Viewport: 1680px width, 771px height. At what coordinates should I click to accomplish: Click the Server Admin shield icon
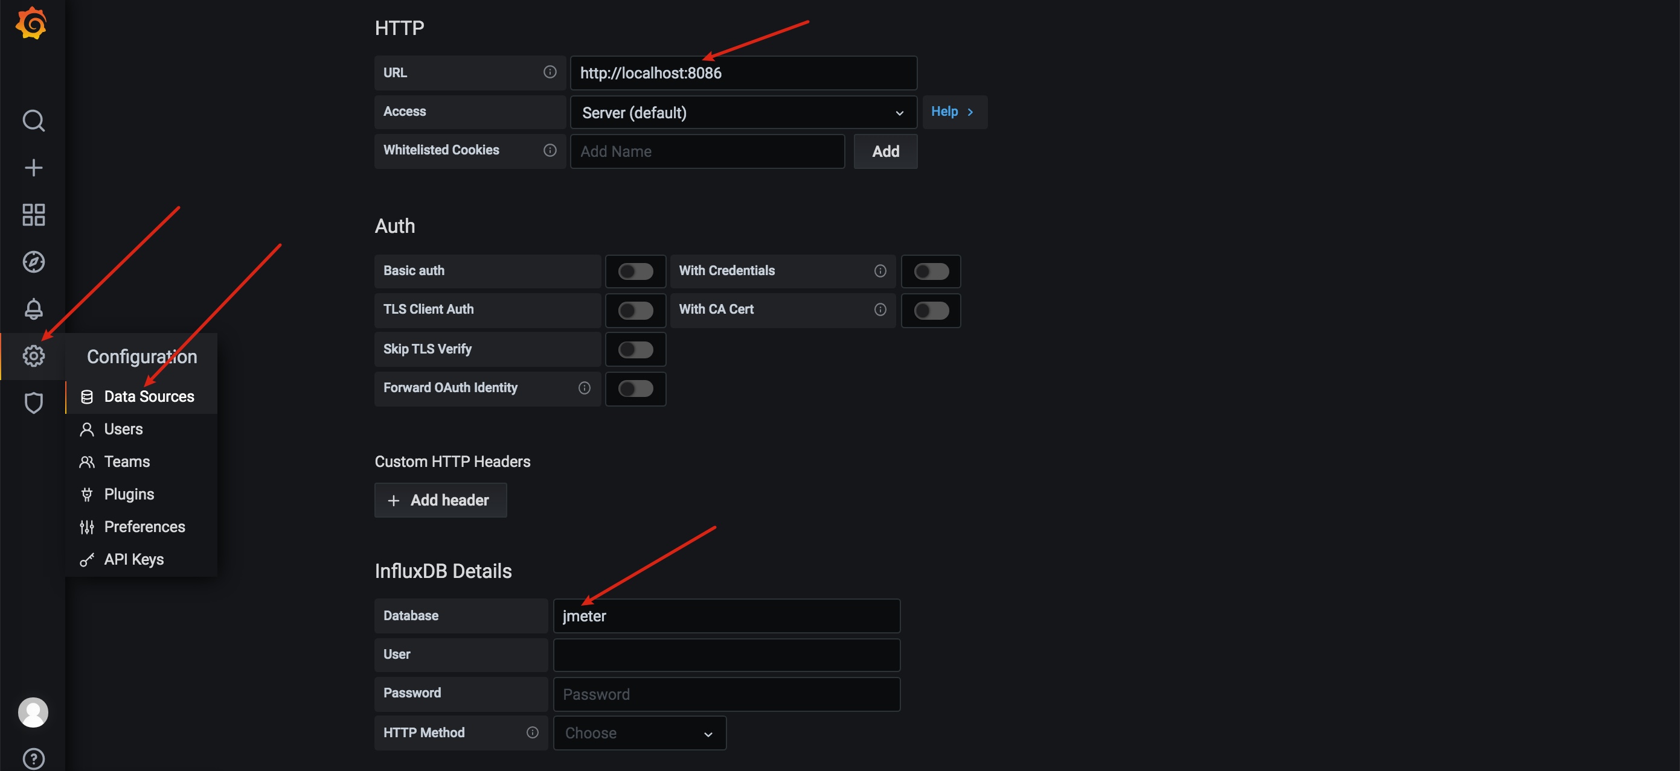pyautogui.click(x=33, y=403)
